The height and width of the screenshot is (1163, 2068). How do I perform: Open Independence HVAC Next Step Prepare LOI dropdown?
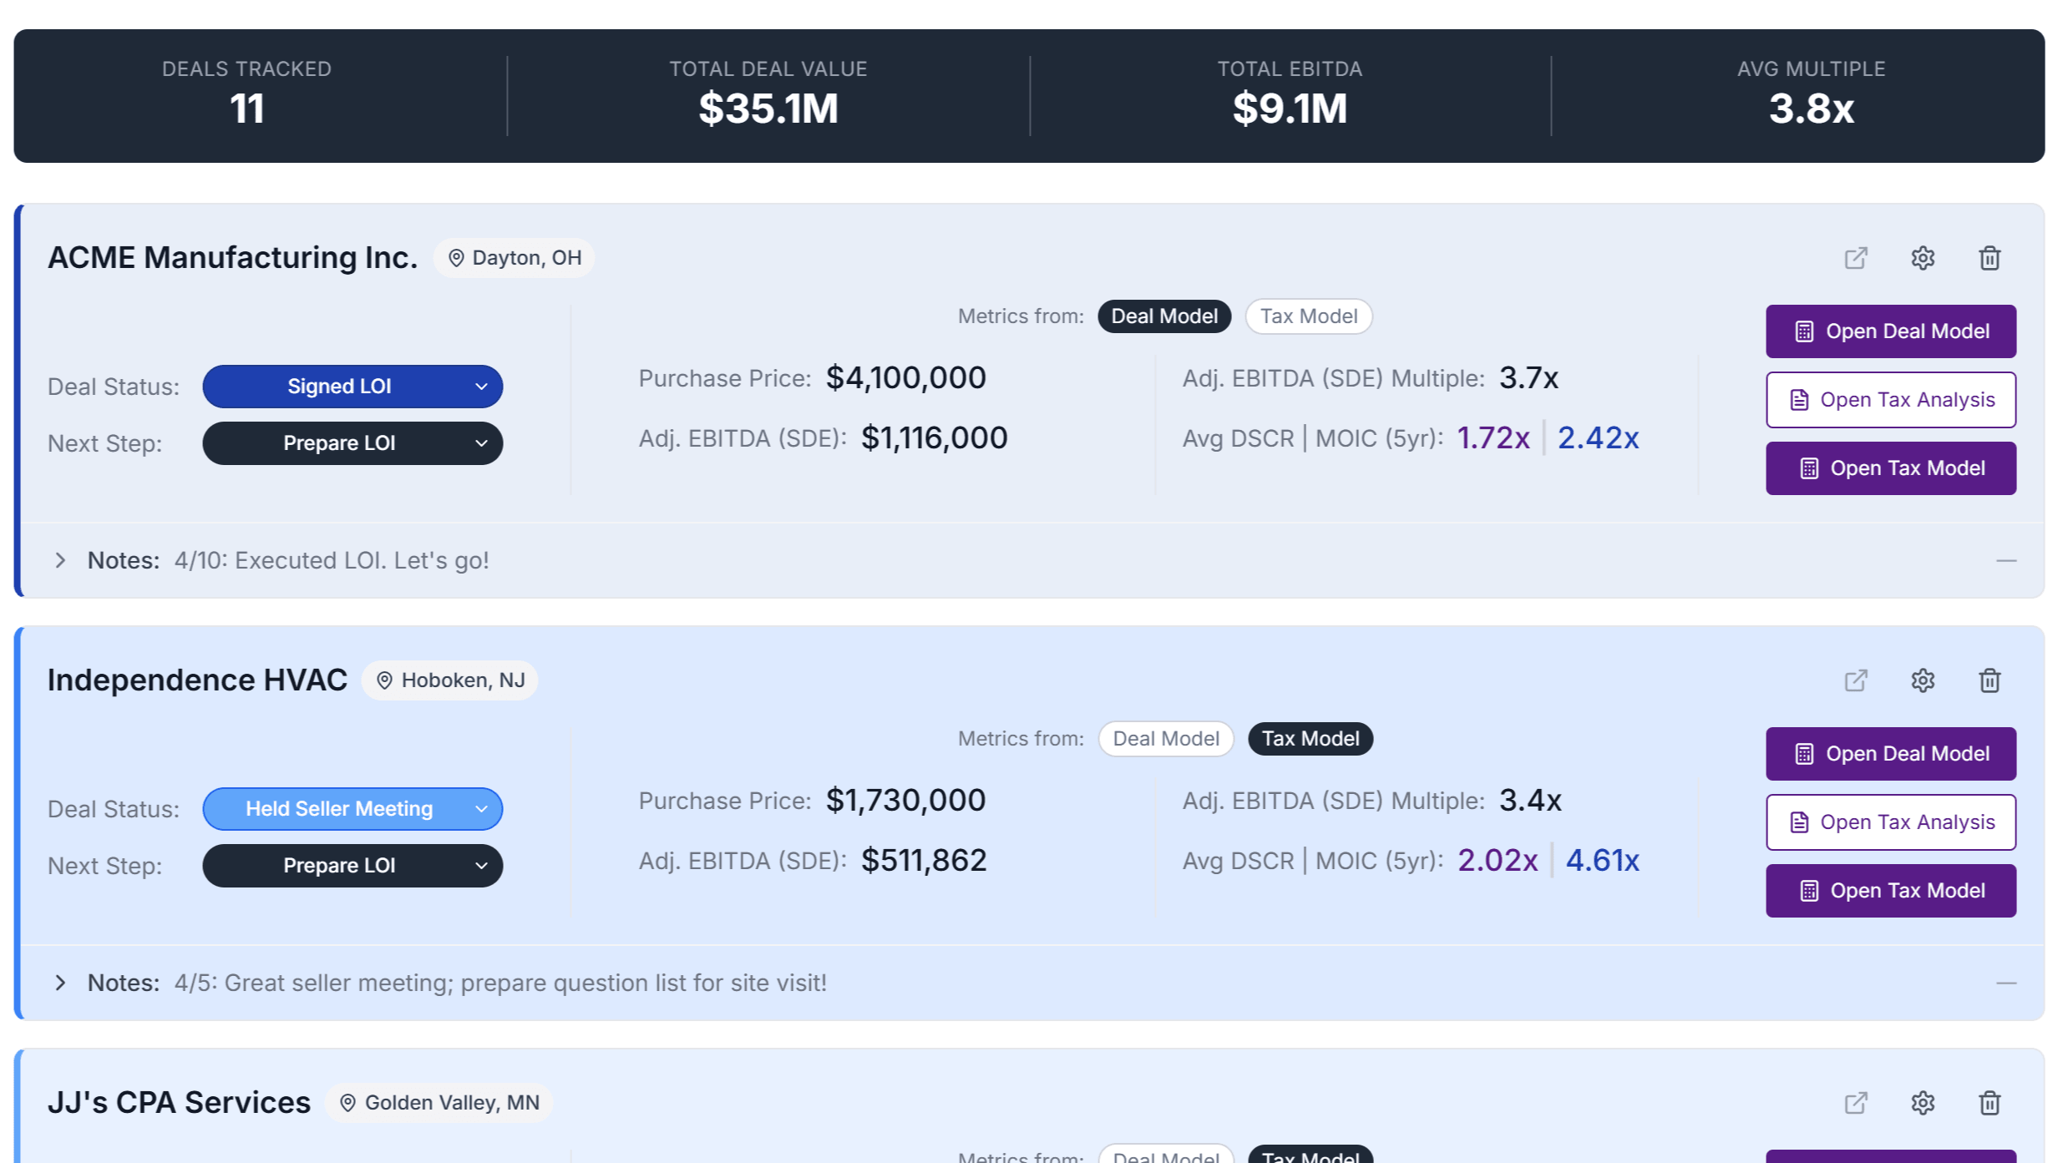pos(352,866)
